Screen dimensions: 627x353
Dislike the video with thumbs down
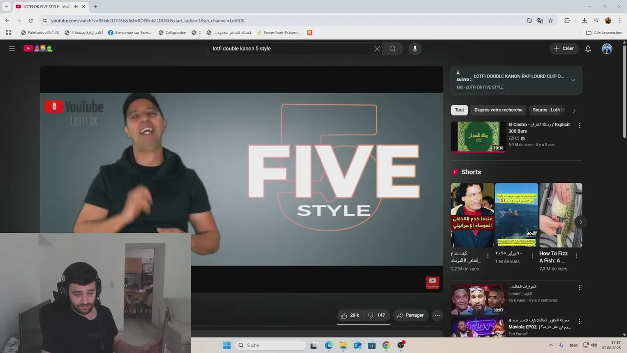coord(377,315)
